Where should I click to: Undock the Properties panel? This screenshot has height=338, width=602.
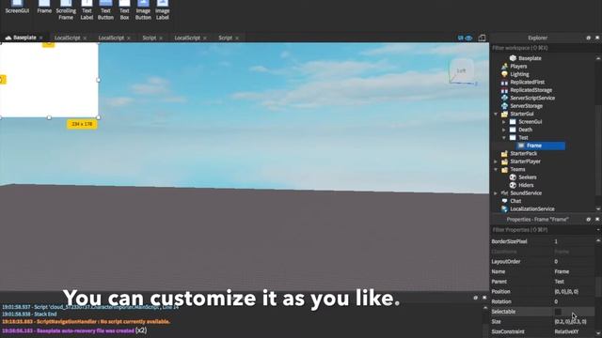point(588,219)
